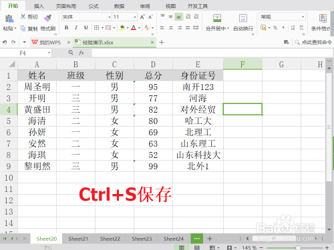Expand the border style dropdown arrow

pyautogui.click(x=102, y=28)
